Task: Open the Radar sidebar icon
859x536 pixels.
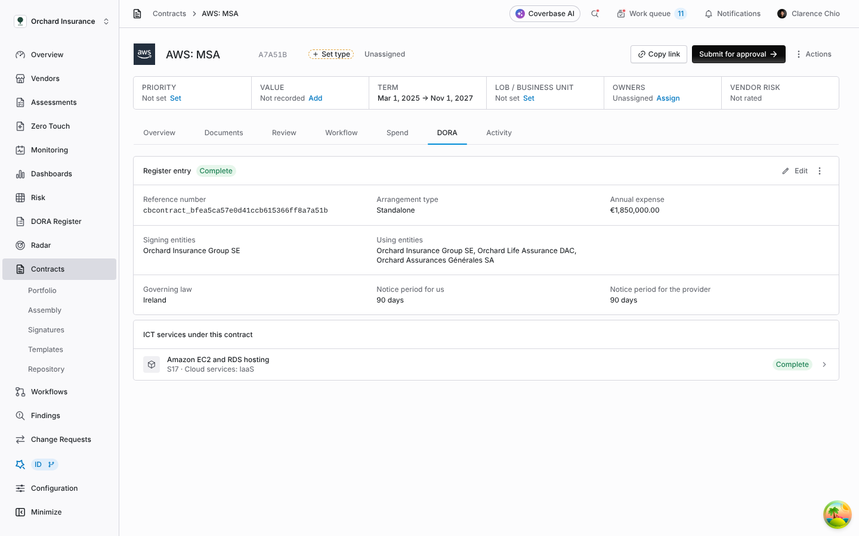Action: point(20,245)
